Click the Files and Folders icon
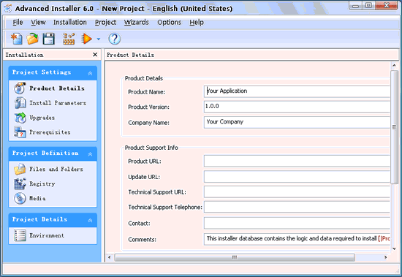The width and height of the screenshot is (402, 277). coord(20,169)
